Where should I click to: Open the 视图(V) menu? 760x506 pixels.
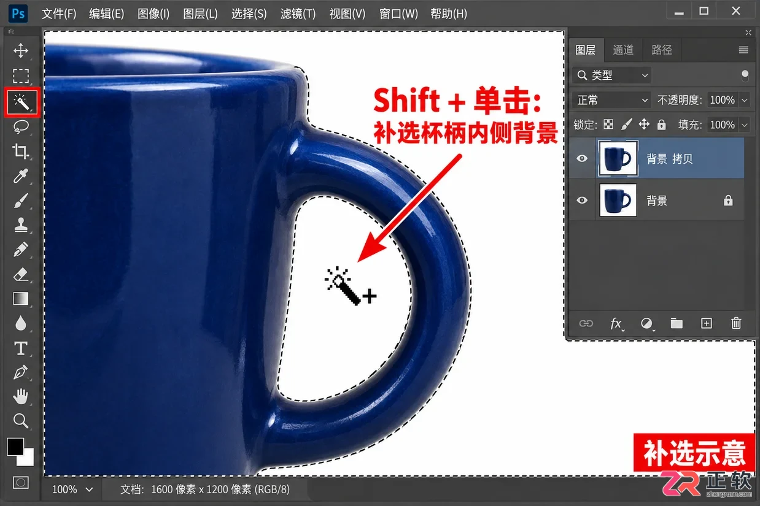(347, 13)
